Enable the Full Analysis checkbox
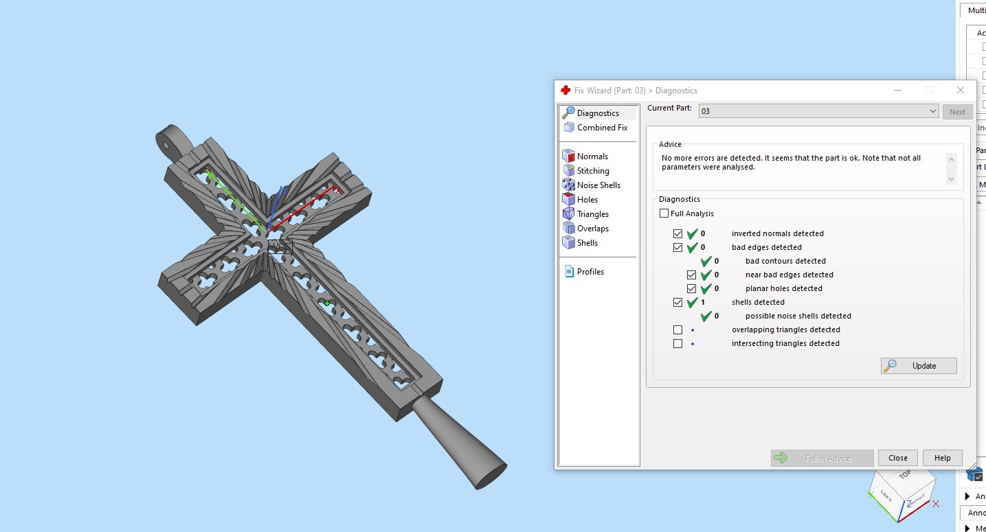 click(664, 213)
